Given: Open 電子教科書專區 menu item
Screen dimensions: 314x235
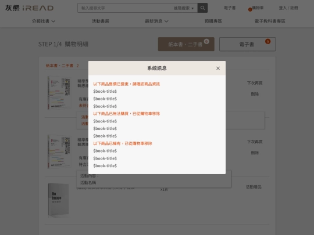Looking at the screenshot, I should point(270,21).
